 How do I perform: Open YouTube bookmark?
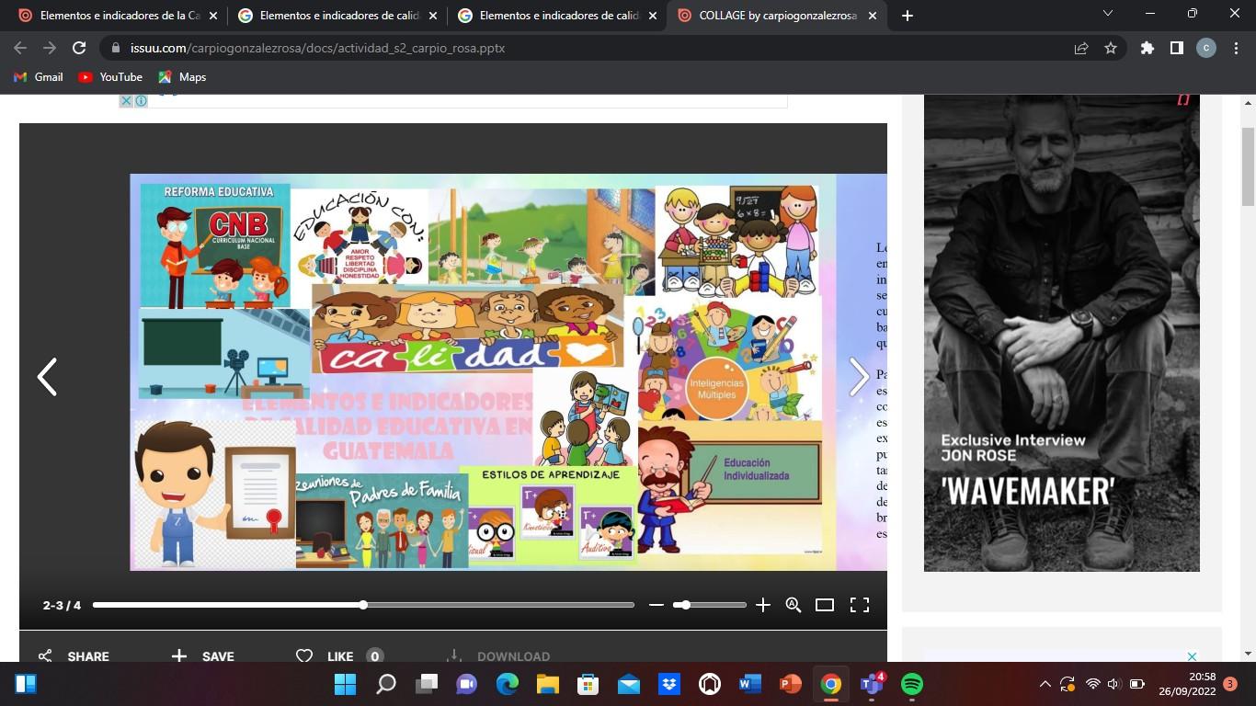coord(109,77)
